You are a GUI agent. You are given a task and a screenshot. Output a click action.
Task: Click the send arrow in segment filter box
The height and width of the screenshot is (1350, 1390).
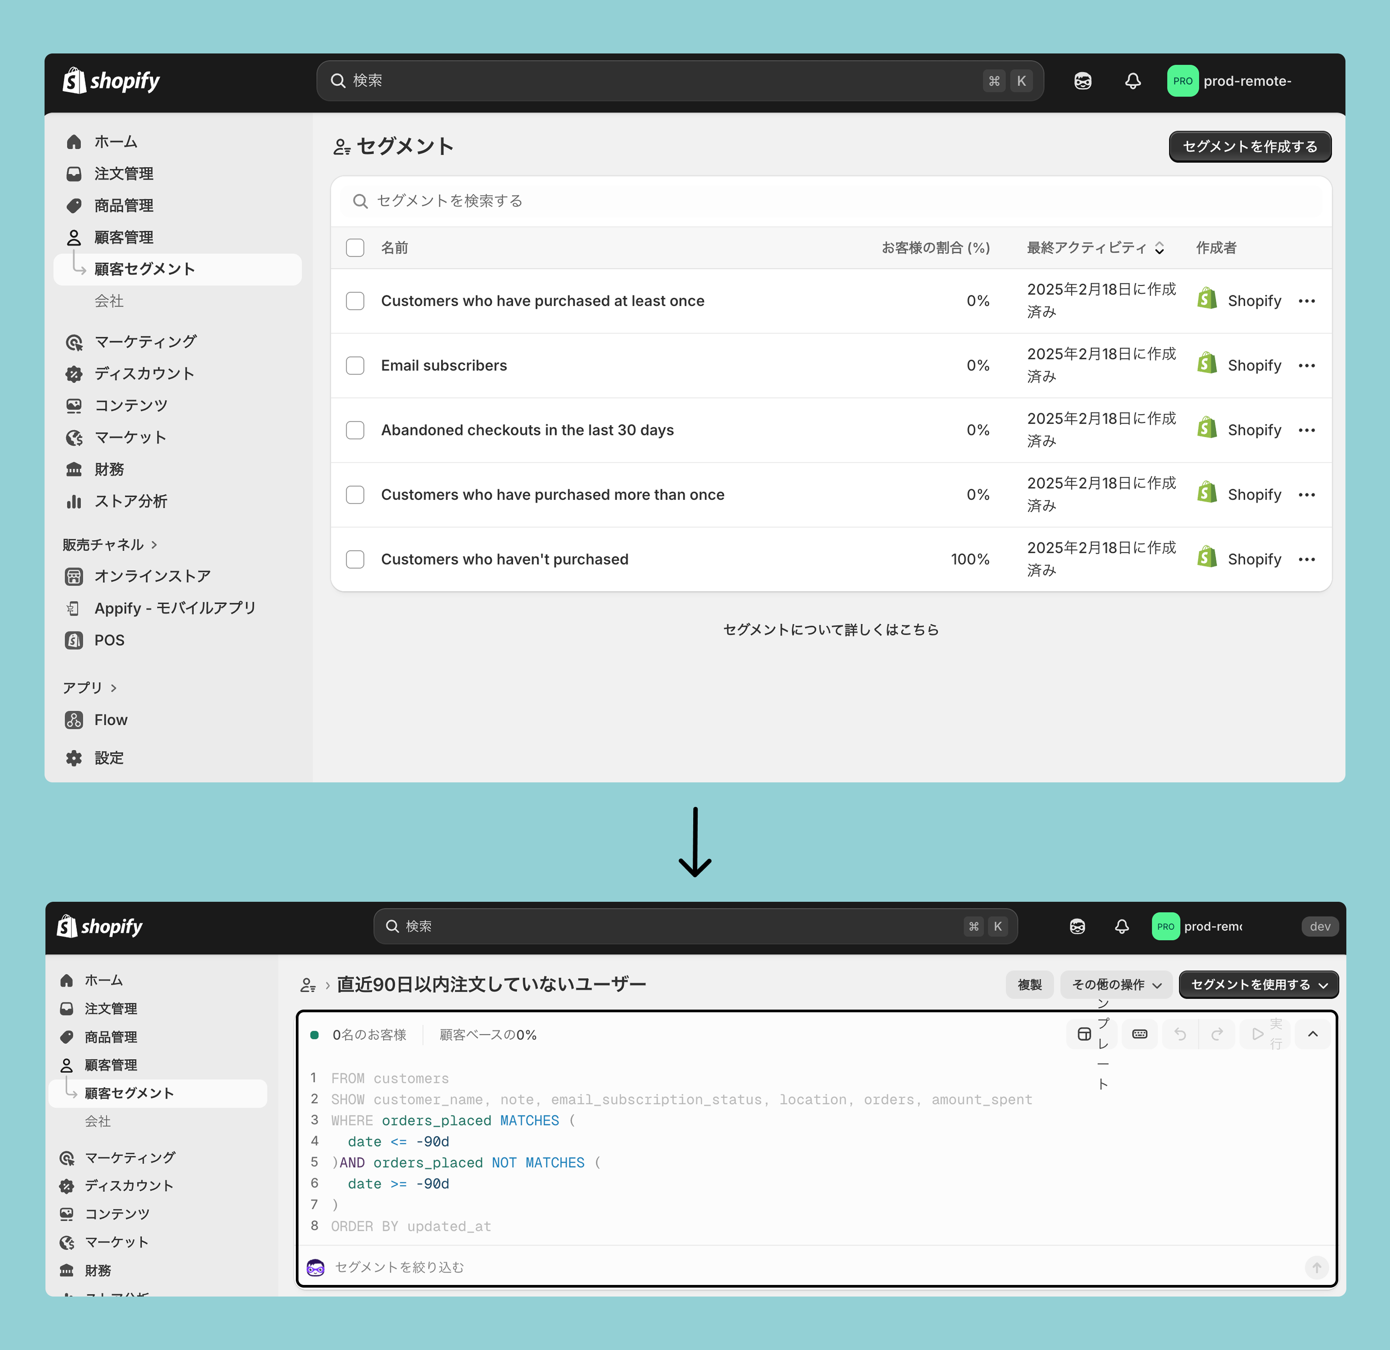click(1316, 1268)
